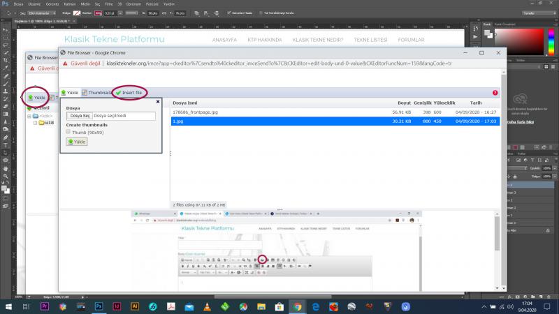
Task: Click the Windows Start button
Action: (x=8, y=306)
